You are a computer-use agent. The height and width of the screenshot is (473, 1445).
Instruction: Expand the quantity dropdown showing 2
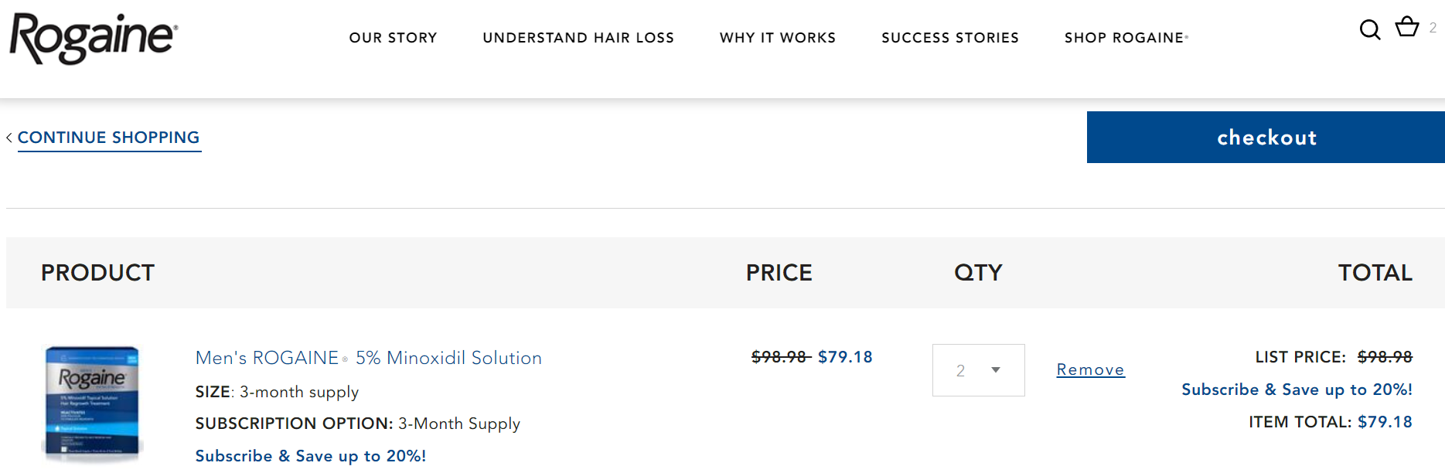[978, 370]
